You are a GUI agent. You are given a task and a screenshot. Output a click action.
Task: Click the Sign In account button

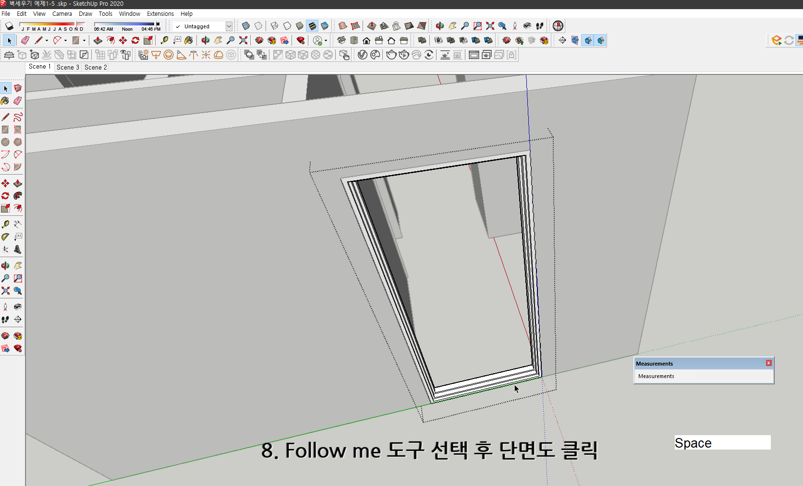point(317,40)
